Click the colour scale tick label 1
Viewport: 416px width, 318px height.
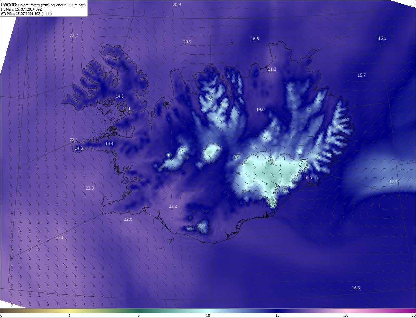click(x=70, y=315)
